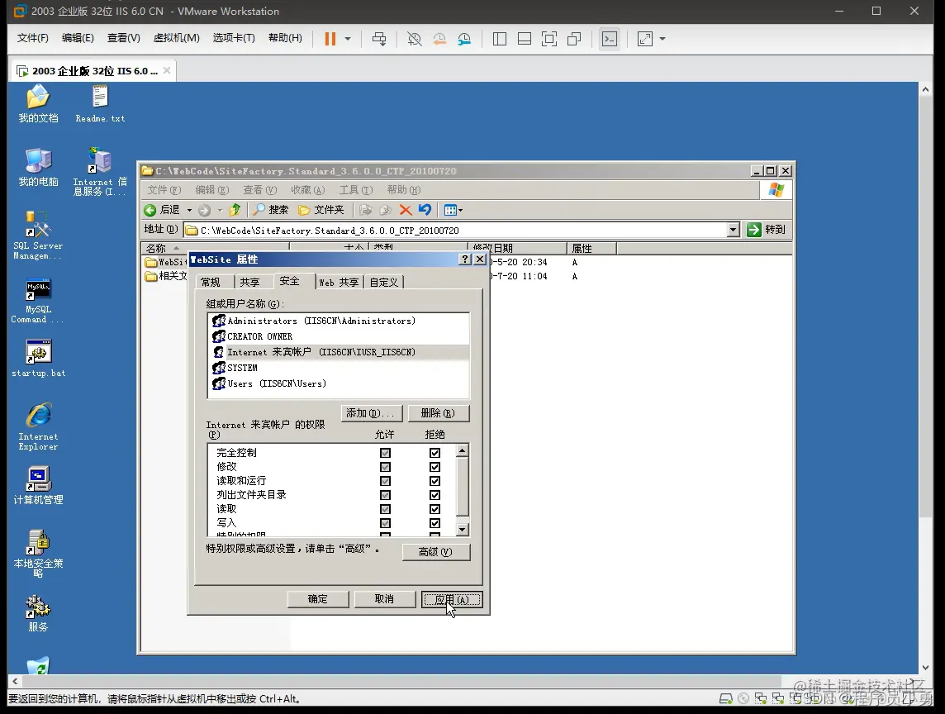Switch to Unity mode icon
Image resolution: width=945 pixels, height=714 pixels.
pos(574,39)
